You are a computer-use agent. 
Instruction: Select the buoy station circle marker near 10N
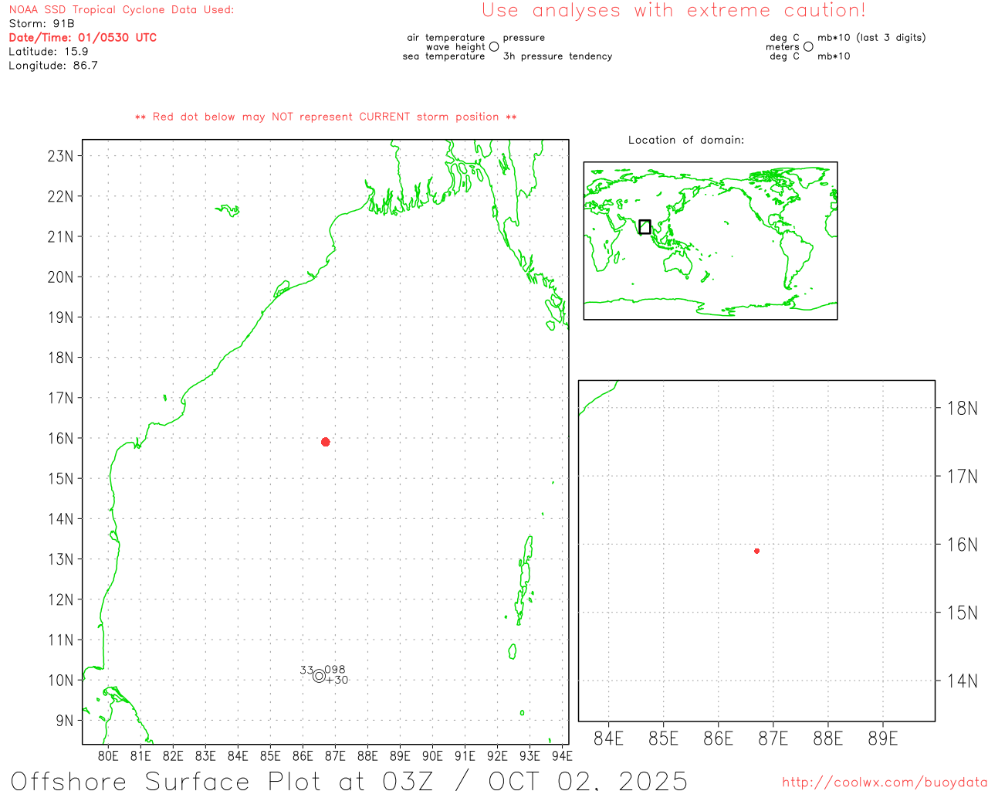pyautogui.click(x=319, y=677)
